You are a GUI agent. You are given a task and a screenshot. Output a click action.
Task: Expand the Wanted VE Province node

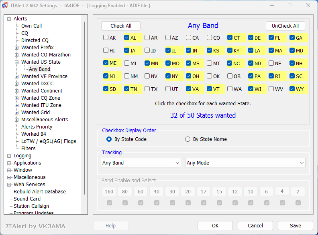(16, 76)
